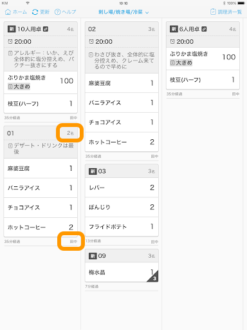The image size is (247, 330).
Task: Tap ホットコーヒー row in ticket 02
Action: [x=122, y=142]
